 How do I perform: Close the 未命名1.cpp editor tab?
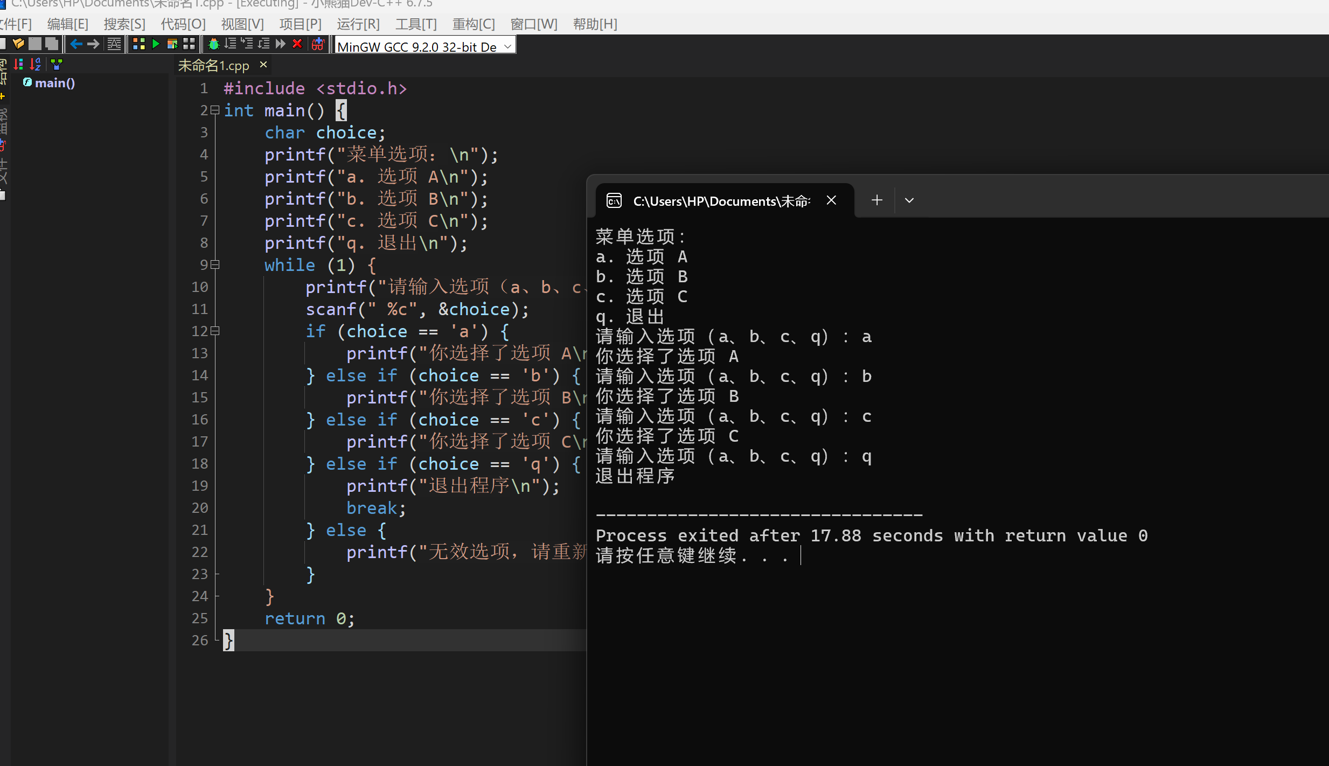point(263,65)
